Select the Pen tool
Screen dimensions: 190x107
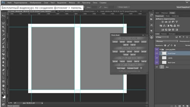(x=3, y=70)
